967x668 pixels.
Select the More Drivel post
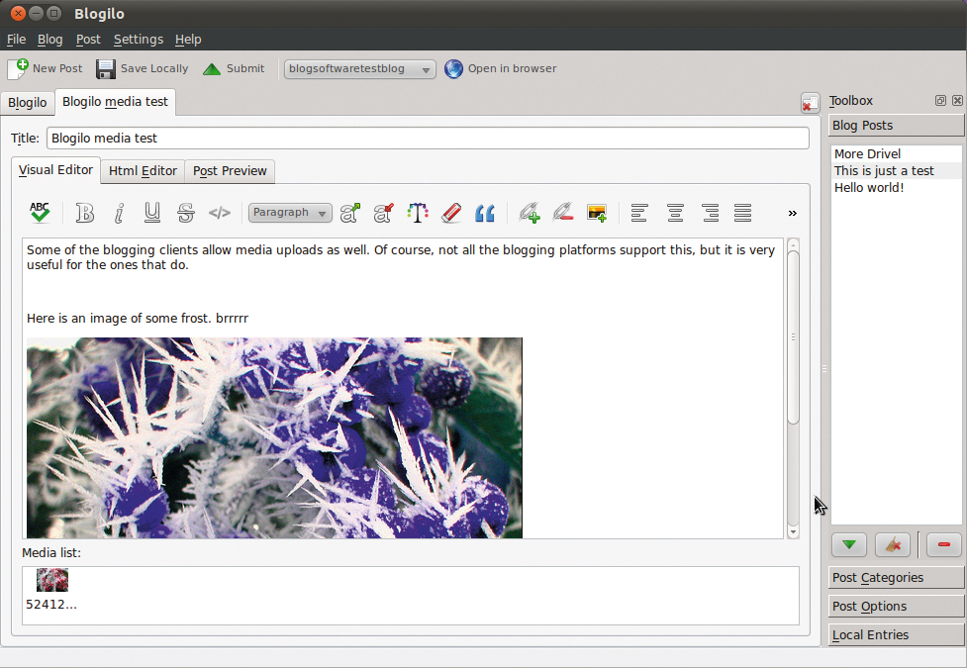[896, 153]
